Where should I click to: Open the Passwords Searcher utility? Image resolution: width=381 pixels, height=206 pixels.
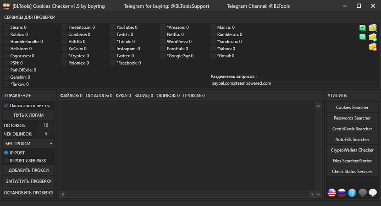click(352, 118)
